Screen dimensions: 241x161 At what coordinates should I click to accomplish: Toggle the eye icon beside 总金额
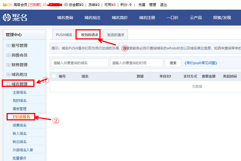(66, 5)
